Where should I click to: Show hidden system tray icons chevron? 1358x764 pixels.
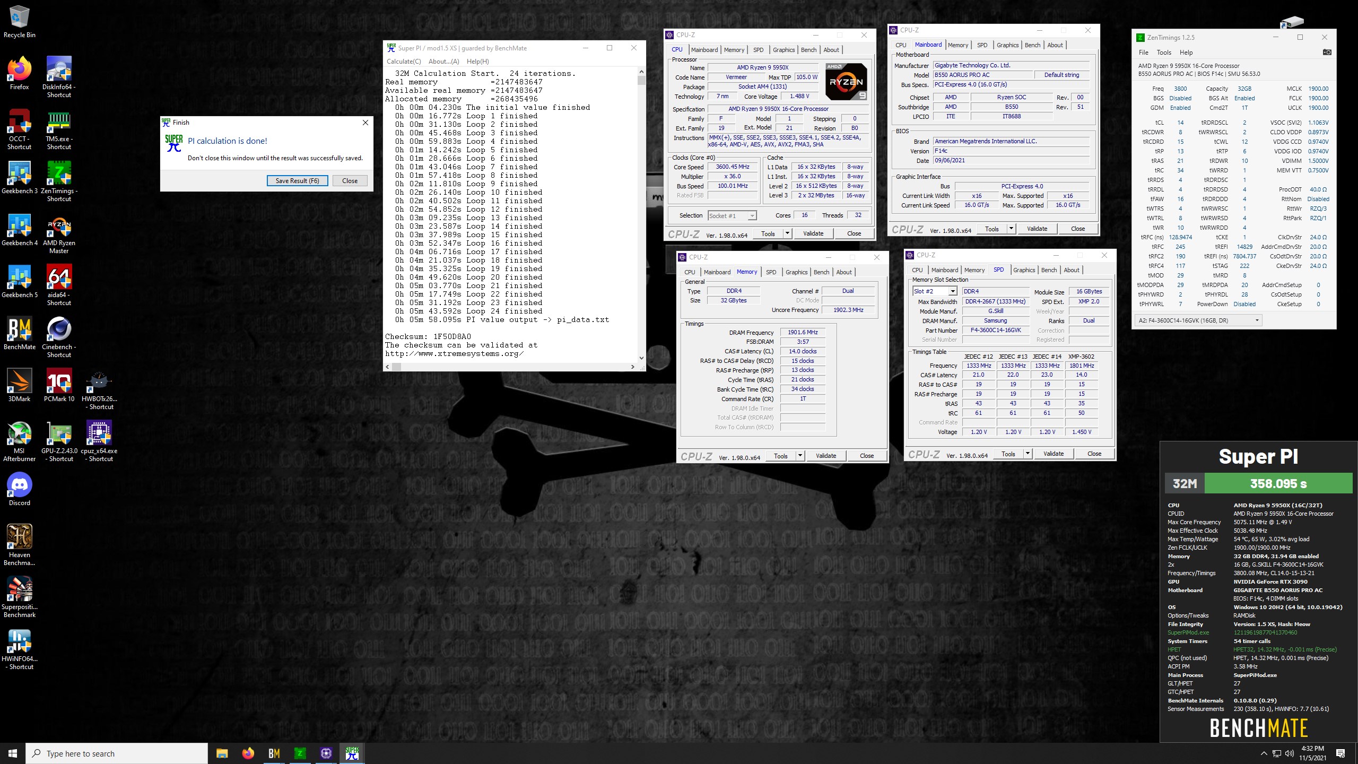pyautogui.click(x=1264, y=753)
